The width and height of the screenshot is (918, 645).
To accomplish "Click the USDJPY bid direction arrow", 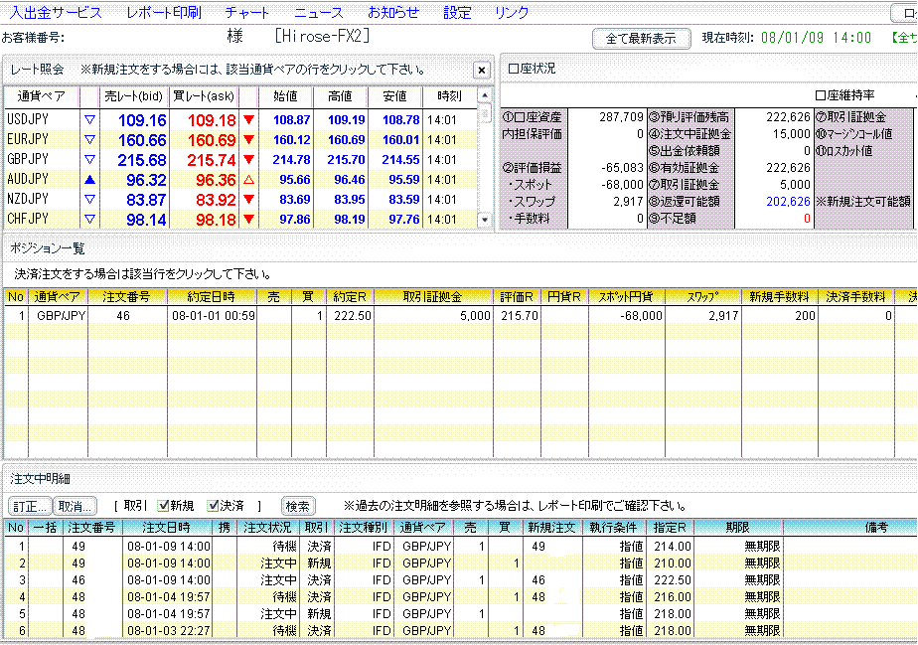I will [x=89, y=120].
